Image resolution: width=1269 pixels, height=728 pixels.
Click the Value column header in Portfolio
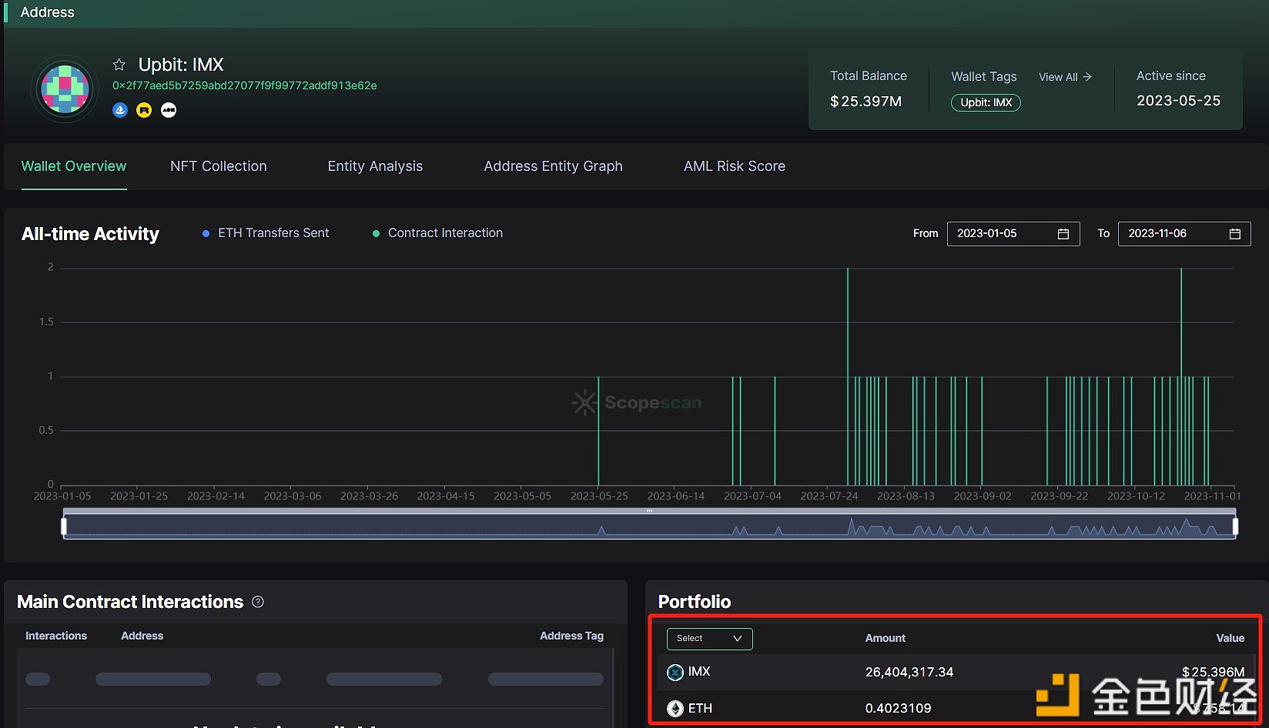(1230, 638)
